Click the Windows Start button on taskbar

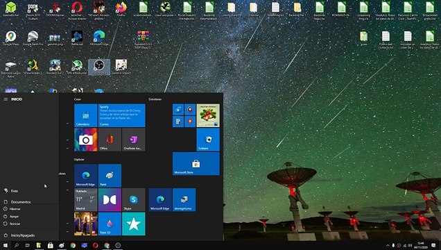[6, 246]
